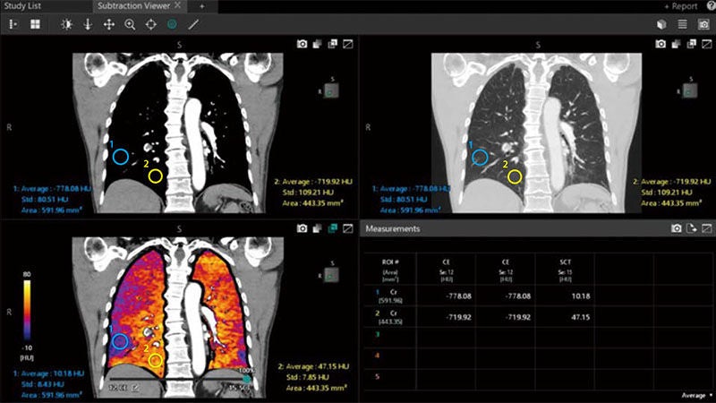Select blue ROI 1 circle in top-left view
Screen dimensions: 716x403
(x=121, y=157)
